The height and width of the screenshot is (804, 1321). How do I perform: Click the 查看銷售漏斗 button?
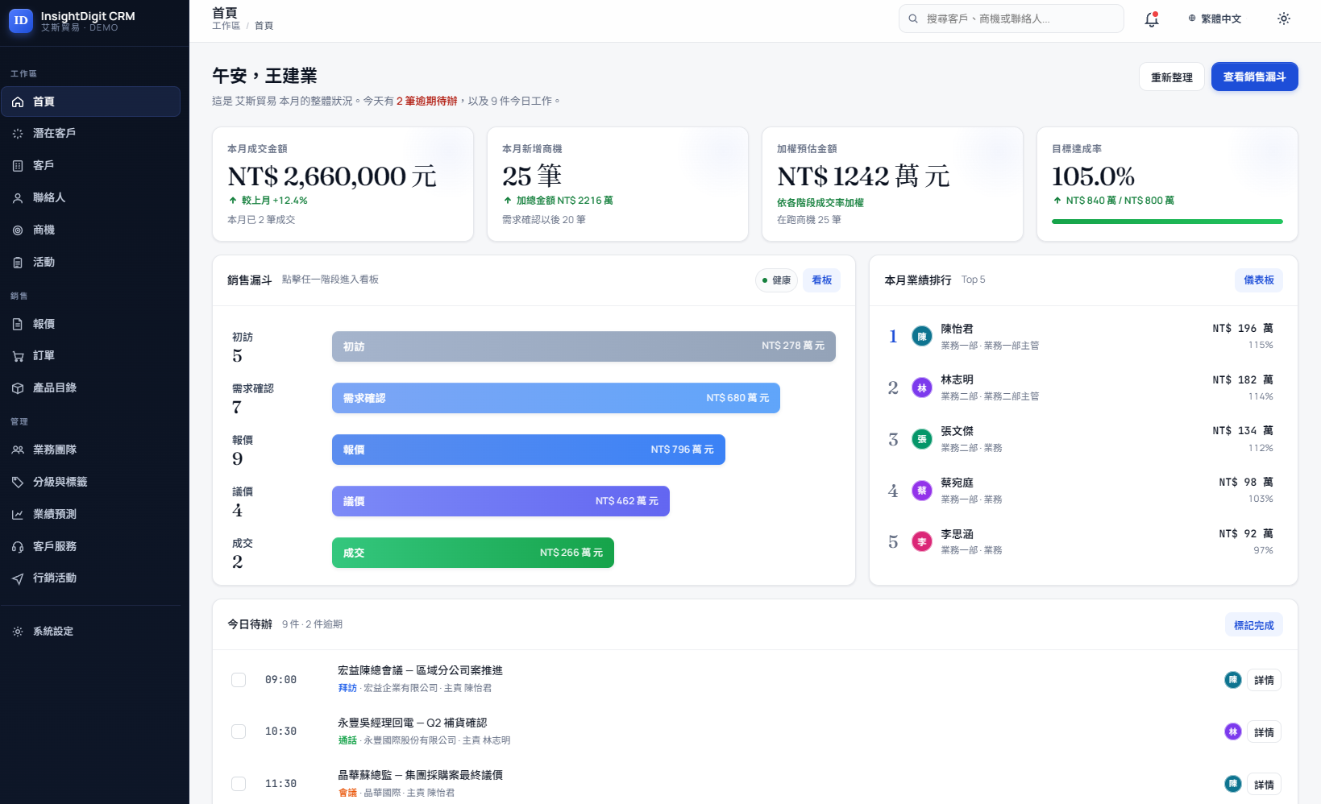[1255, 77]
